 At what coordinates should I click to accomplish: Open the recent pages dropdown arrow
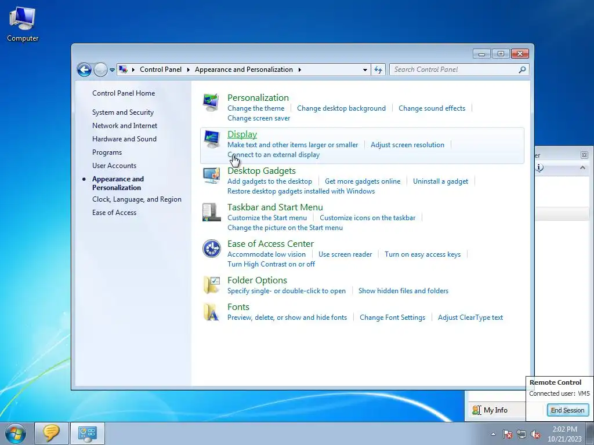[x=112, y=70]
